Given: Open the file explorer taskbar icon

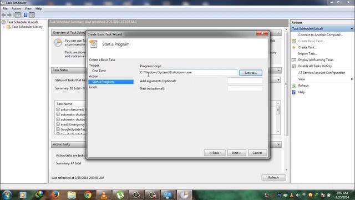Looking at the screenshot, I should 72,195.
